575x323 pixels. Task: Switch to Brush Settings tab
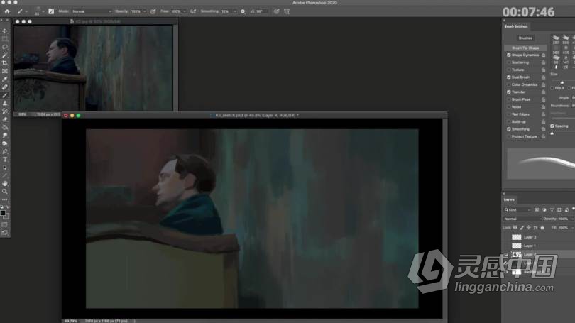click(x=516, y=26)
